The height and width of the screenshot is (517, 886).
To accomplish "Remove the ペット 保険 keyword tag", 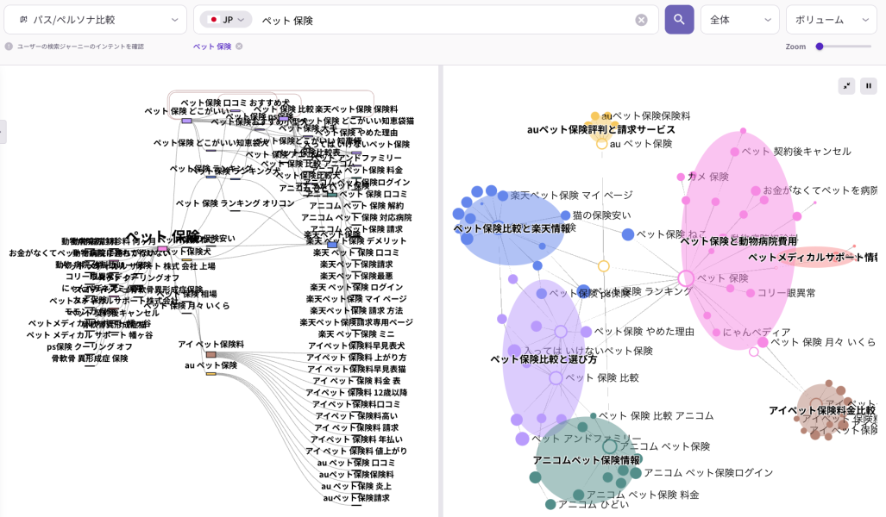I will (239, 47).
